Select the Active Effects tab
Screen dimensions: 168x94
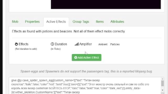coord(56,22)
